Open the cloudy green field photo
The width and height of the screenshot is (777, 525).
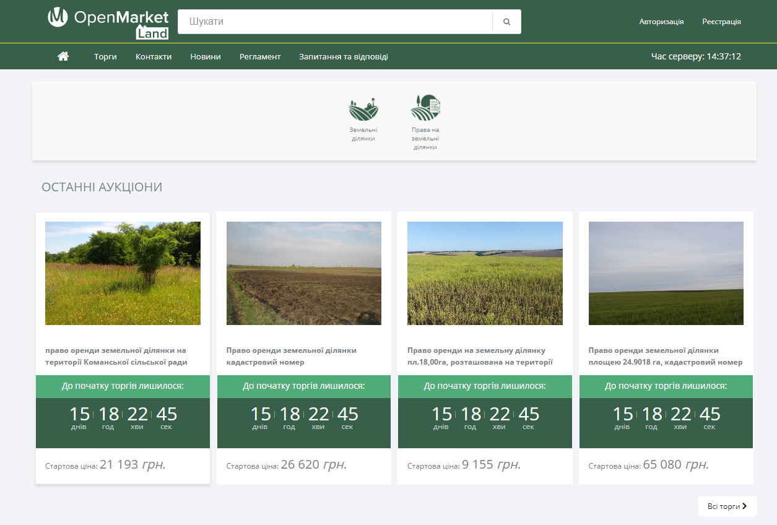click(x=666, y=273)
